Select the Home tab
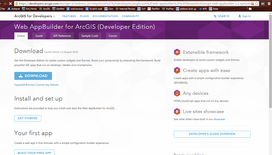The image size is (272, 155). pyautogui.click(x=21, y=36)
